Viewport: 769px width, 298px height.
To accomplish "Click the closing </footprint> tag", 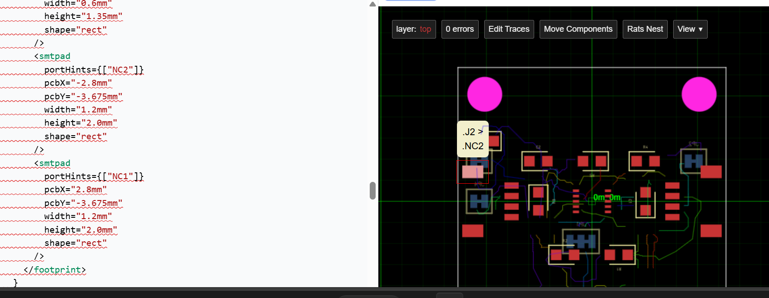I will [55, 270].
